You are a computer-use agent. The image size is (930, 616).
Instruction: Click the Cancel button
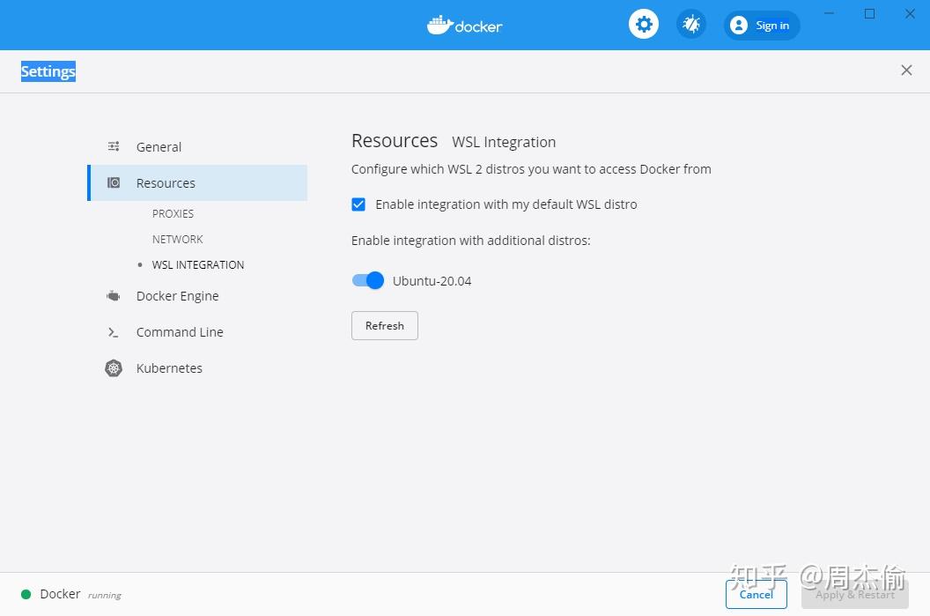(757, 594)
